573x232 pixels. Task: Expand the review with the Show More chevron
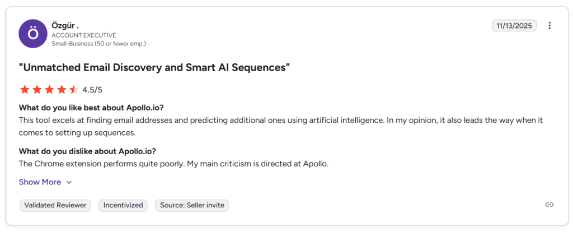[x=69, y=182]
